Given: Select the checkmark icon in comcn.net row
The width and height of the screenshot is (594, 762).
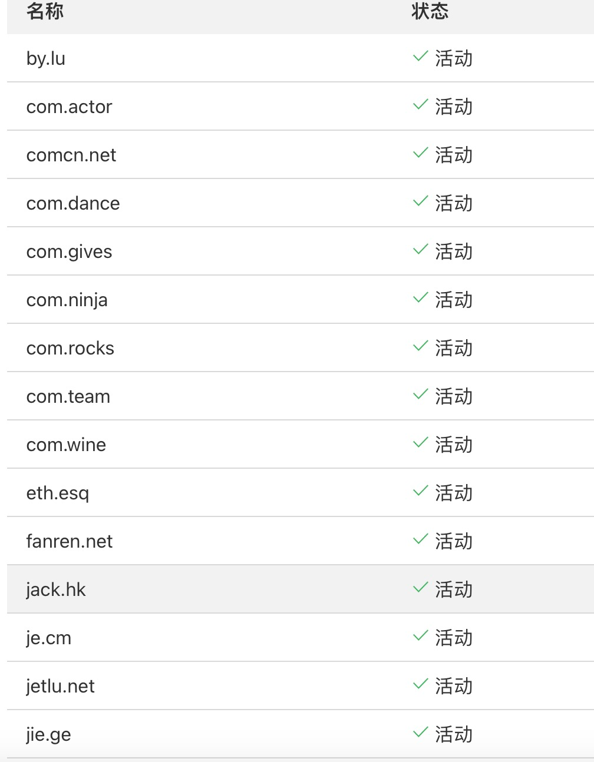Looking at the screenshot, I should 420,154.
